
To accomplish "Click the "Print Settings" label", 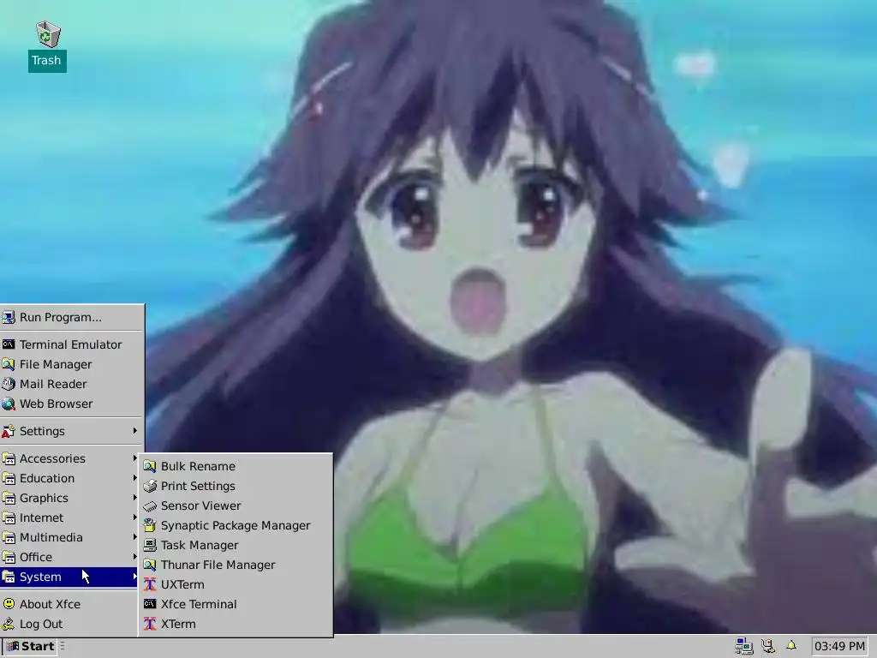I will (198, 486).
